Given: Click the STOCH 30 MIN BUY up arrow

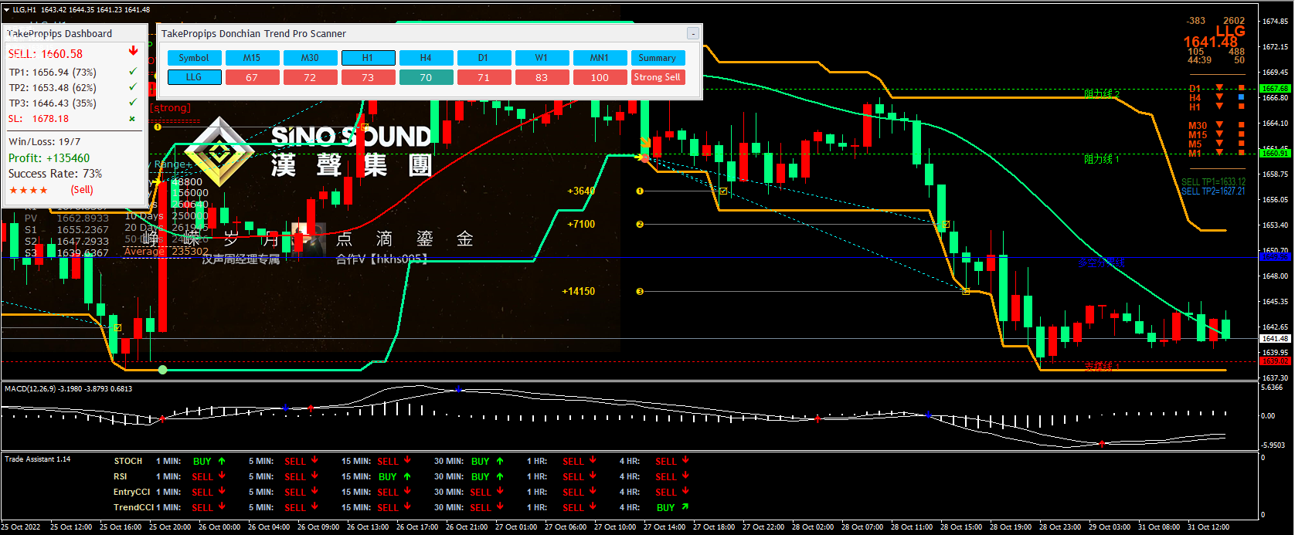Looking at the screenshot, I should pos(500,461).
